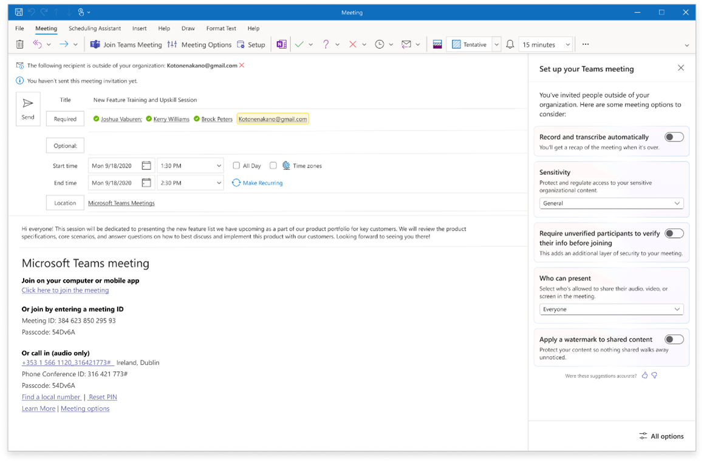This screenshot has width=704, height=463.
Task: Click the Reply arrow icon in ribbon
Action: pos(37,44)
